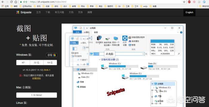Open the 映射网络驱动器 dropdown arrow

[111, 45]
